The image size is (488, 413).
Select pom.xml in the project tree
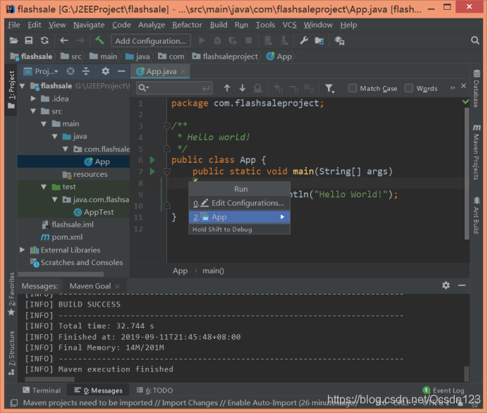(x=67, y=237)
